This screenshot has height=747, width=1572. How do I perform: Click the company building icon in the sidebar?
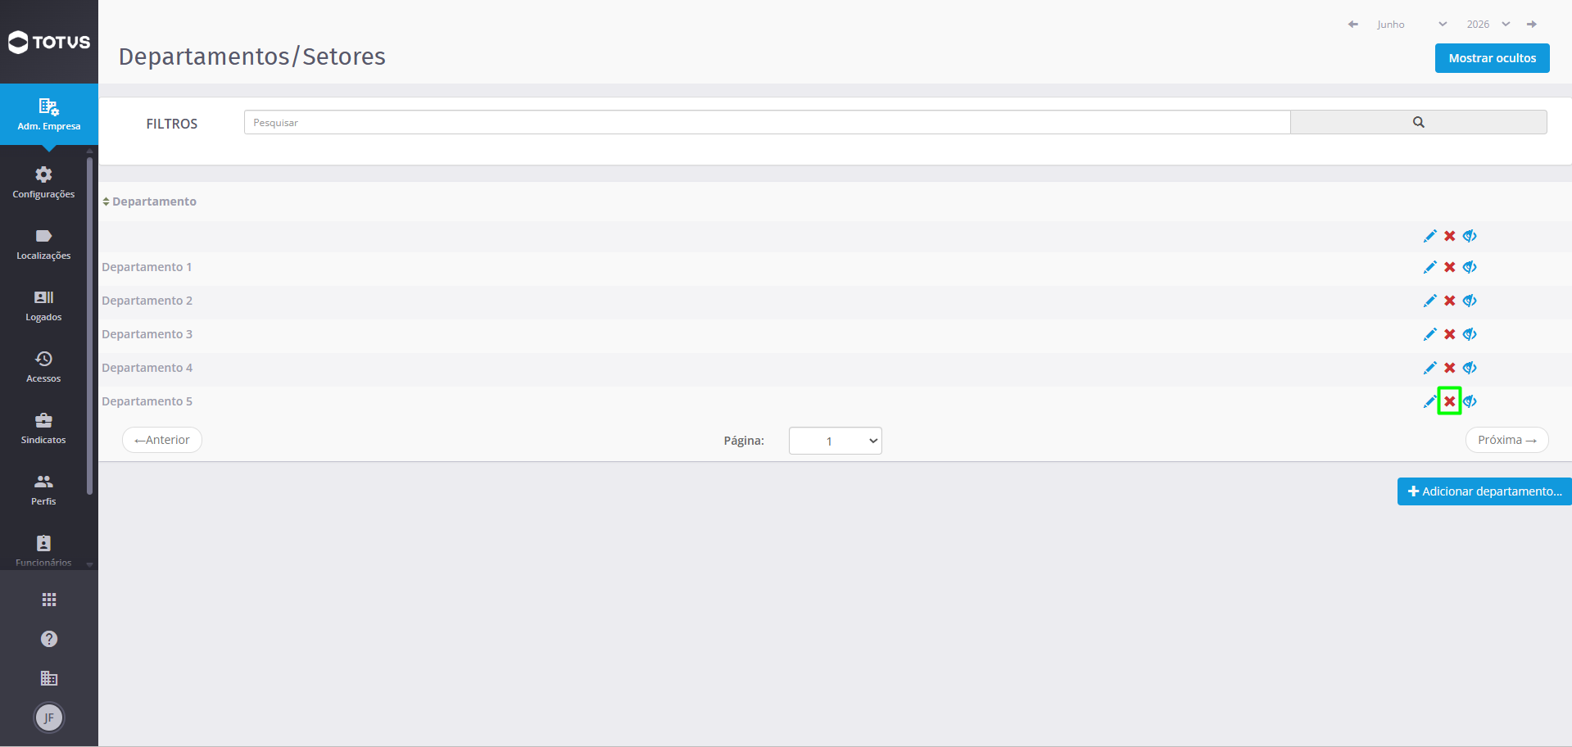[49, 678]
